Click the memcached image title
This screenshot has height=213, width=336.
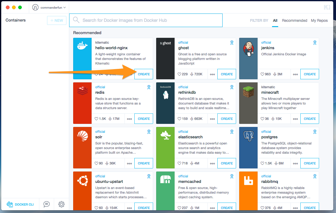(x=190, y=182)
